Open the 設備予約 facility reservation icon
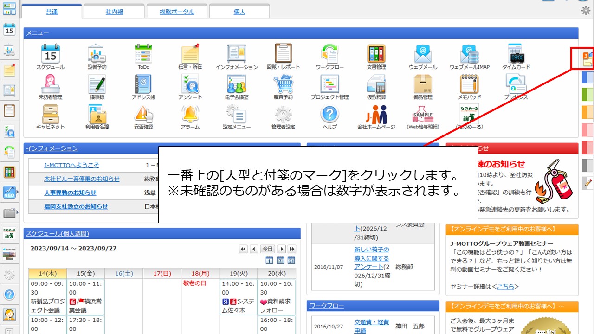Screen dimensions: 594x334 [97, 54]
